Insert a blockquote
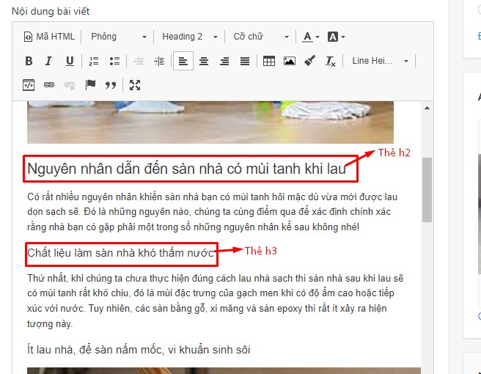This screenshot has height=374, width=481. [x=111, y=84]
